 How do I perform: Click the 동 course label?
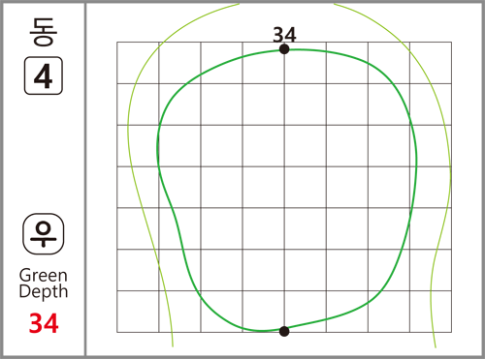(44, 32)
